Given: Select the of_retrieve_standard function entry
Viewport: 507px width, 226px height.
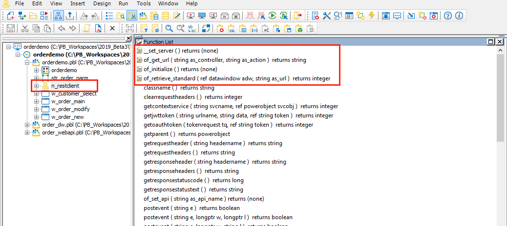Looking at the screenshot, I should tap(237, 78).
